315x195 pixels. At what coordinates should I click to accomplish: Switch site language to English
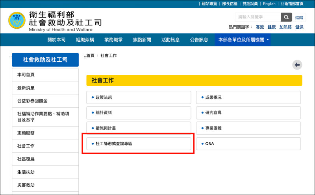[x=269, y=4]
